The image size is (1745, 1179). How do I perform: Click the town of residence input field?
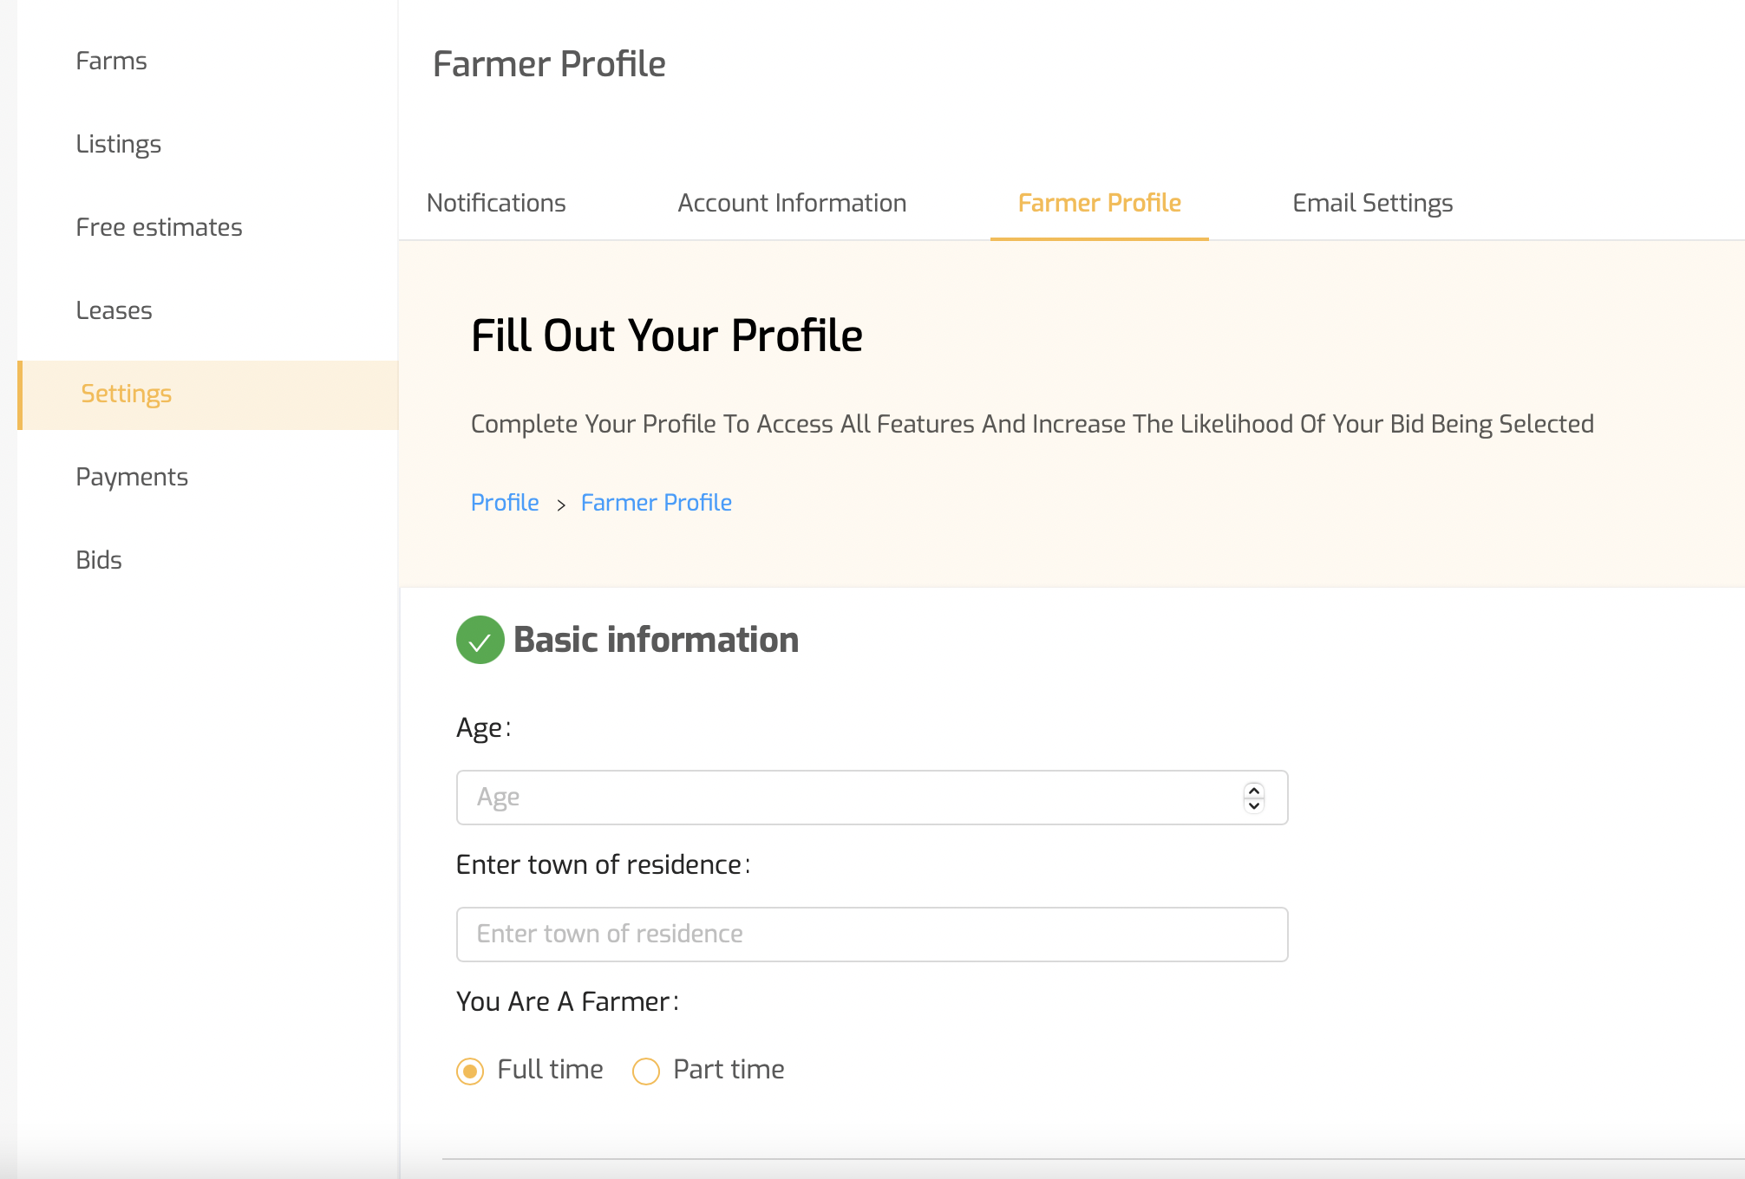tap(872, 935)
